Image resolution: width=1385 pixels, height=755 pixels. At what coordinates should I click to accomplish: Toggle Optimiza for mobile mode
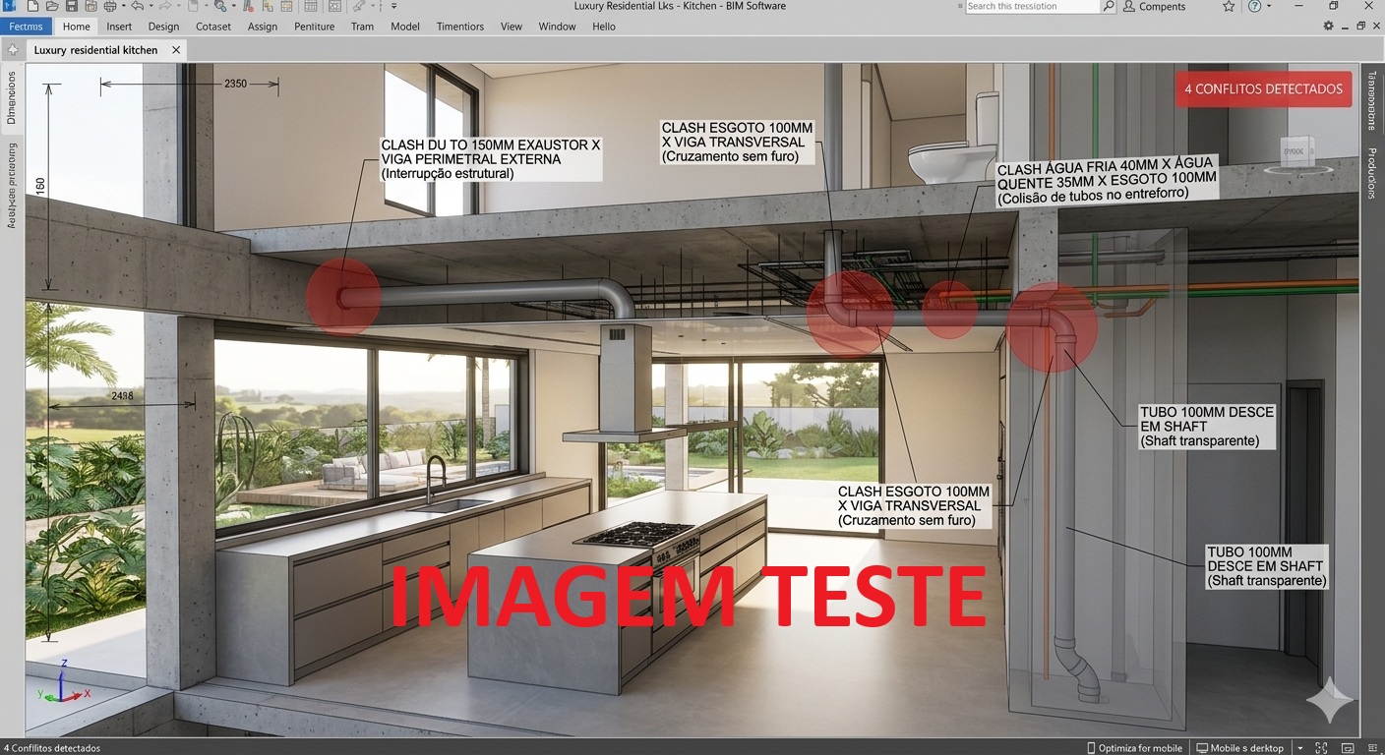click(x=1134, y=748)
